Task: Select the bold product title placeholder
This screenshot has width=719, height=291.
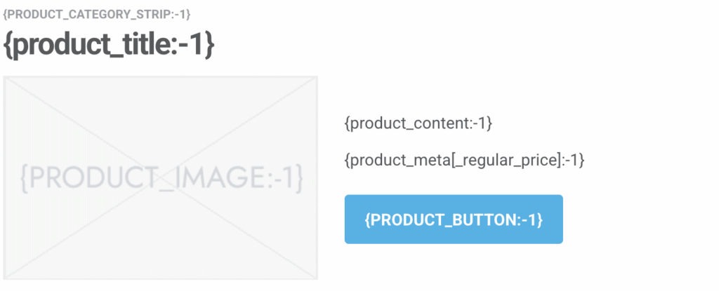Action: (x=109, y=45)
